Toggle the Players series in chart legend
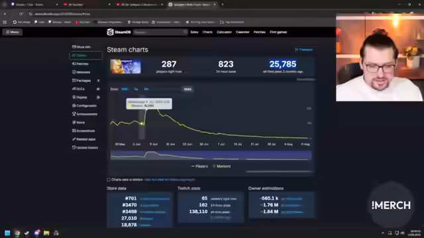424x238 pixels. tap(199, 166)
